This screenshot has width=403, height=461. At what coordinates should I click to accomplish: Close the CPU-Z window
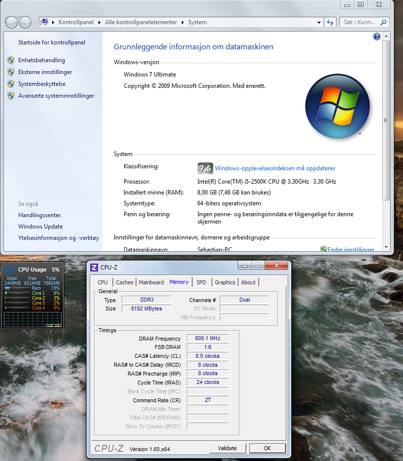point(276,265)
